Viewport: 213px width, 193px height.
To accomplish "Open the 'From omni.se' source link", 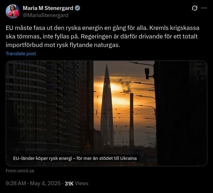I will tap(20, 171).
